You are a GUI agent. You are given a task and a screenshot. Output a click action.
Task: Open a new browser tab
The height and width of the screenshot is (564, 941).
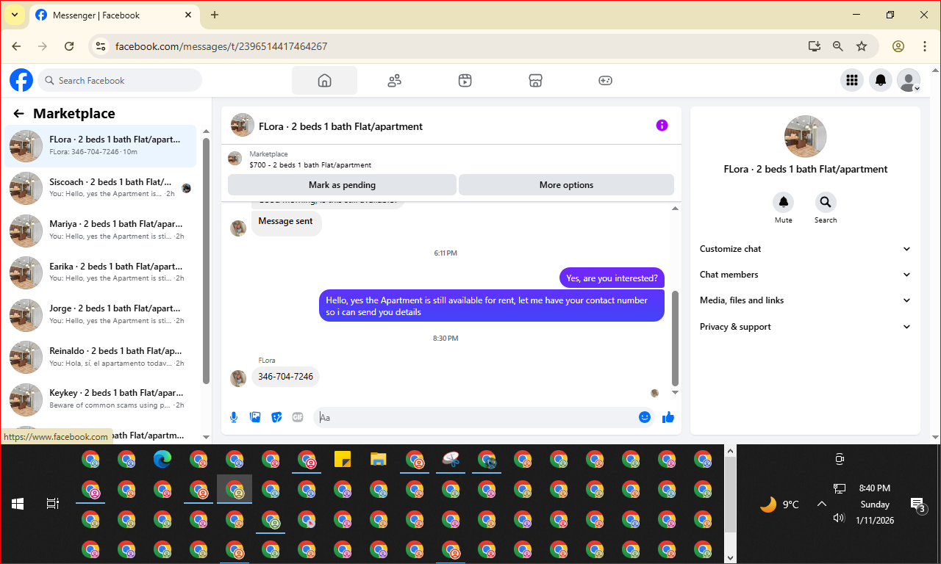click(215, 15)
